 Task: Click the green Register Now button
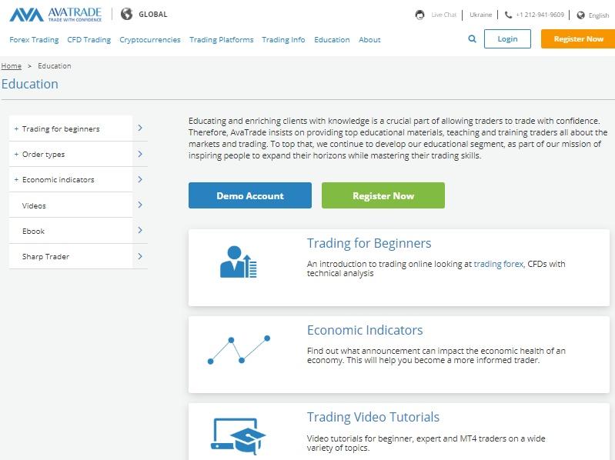pos(383,195)
